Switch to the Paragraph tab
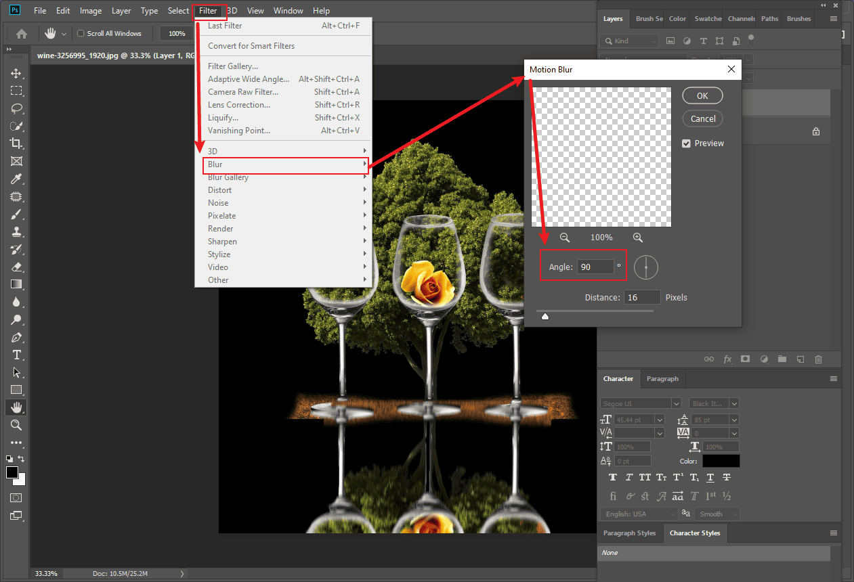854x582 pixels. [662, 379]
